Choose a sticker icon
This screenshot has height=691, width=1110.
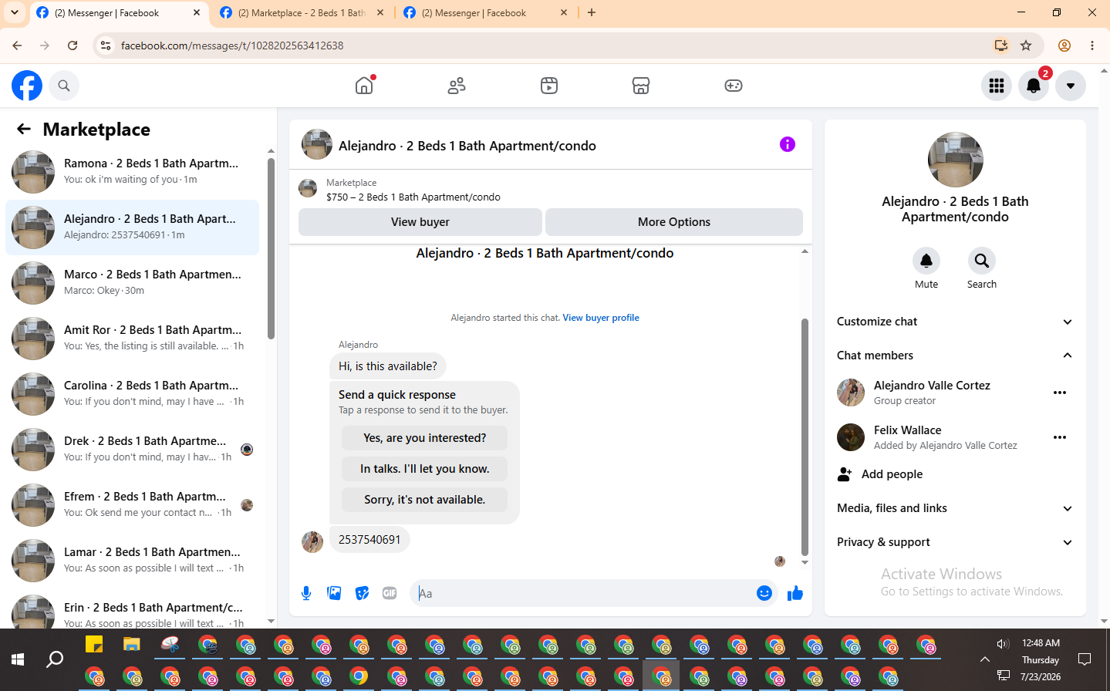(x=362, y=593)
